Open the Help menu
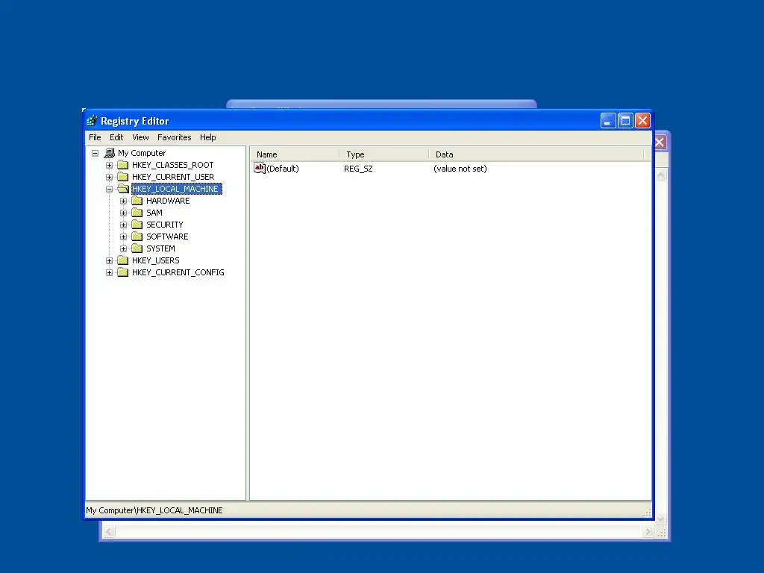 point(207,137)
